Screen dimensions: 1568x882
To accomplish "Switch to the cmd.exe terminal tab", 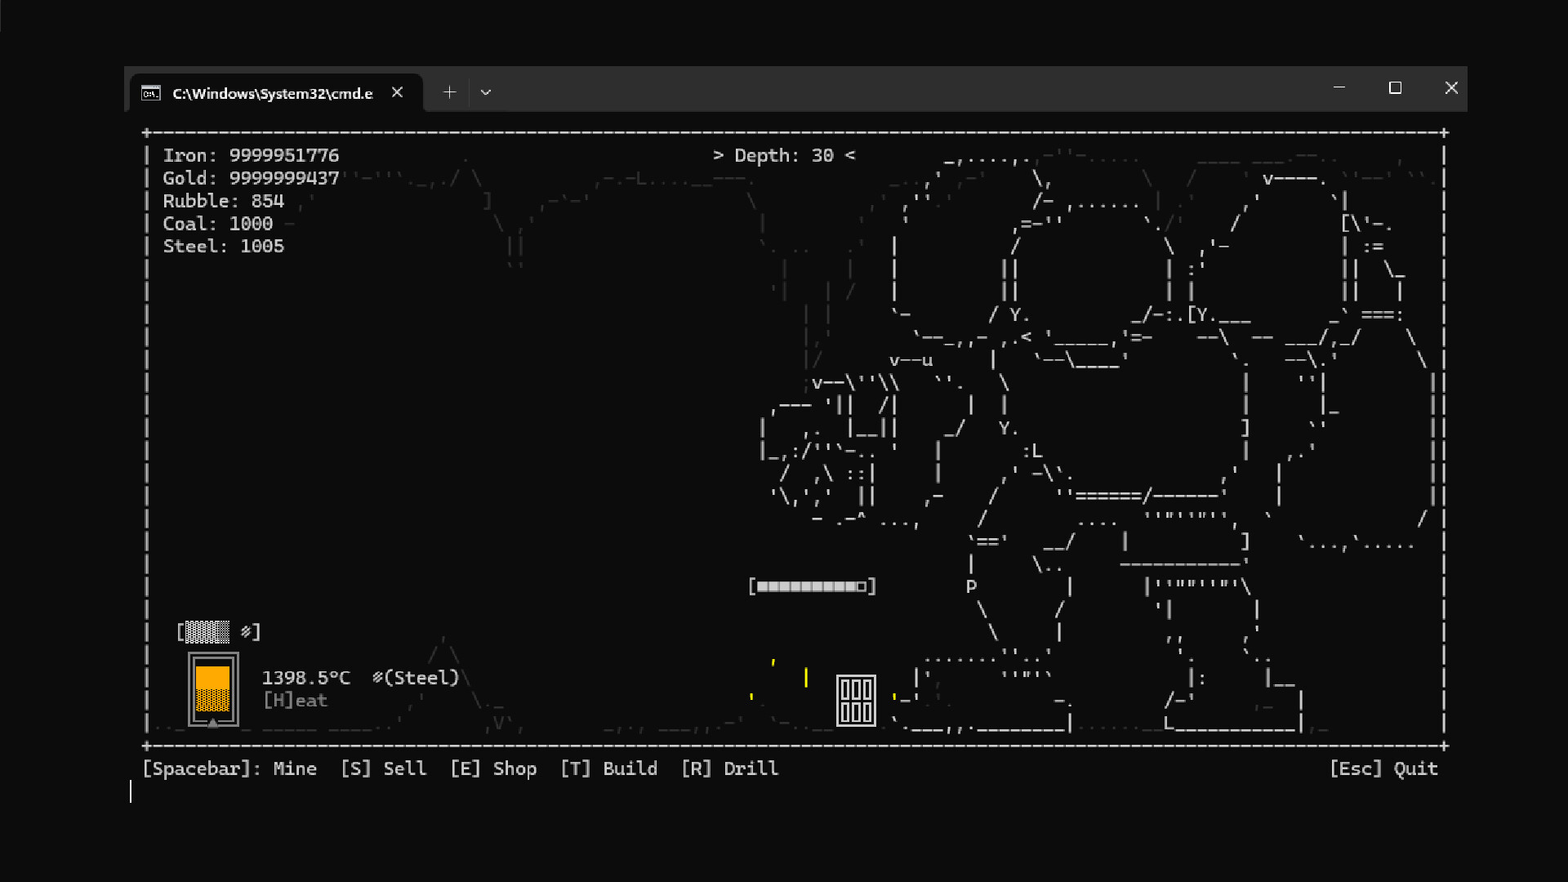I will [x=261, y=92].
